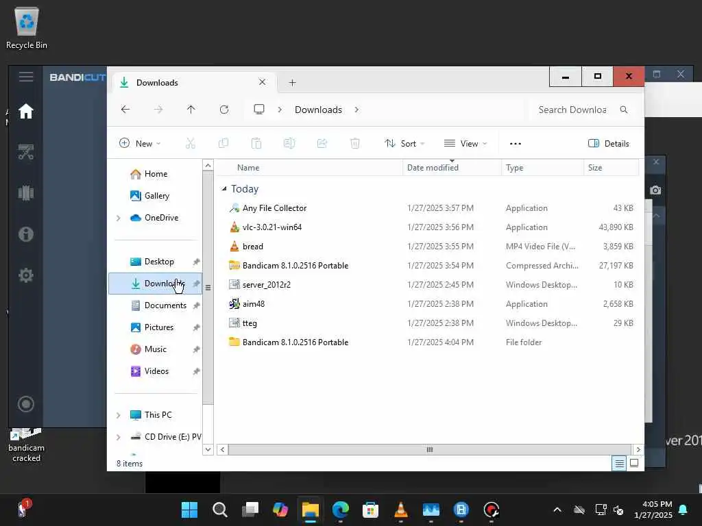
Task: Switch to large thumbnails view icon
Action: [634, 463]
